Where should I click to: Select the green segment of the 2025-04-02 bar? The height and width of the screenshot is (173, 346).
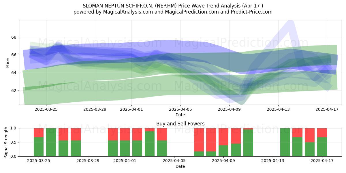point(137,148)
